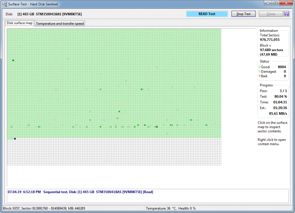
Task: Select the Disk surface map tab
Action: pyautogui.click(x=19, y=23)
